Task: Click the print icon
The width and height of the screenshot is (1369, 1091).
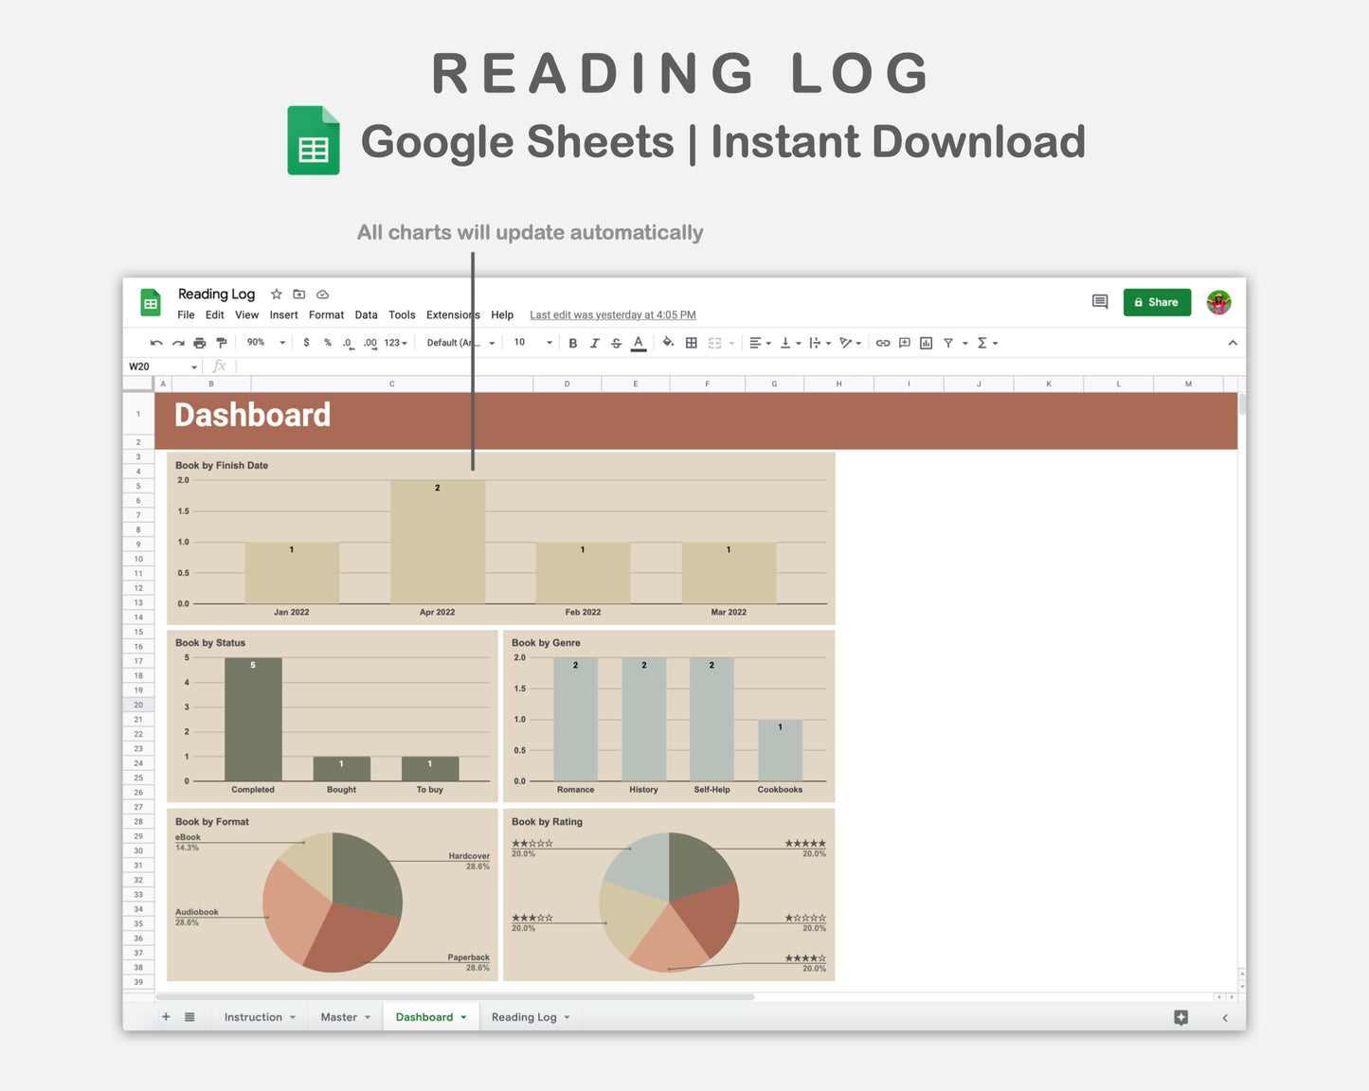Action: pos(200,342)
